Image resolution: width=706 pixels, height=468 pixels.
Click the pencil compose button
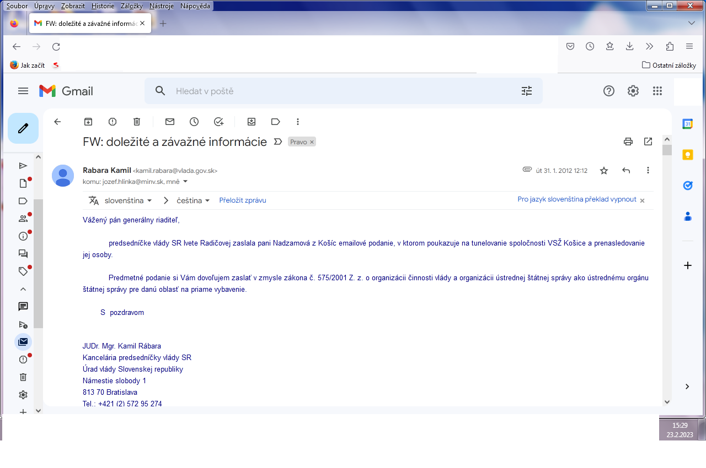pyautogui.click(x=23, y=128)
